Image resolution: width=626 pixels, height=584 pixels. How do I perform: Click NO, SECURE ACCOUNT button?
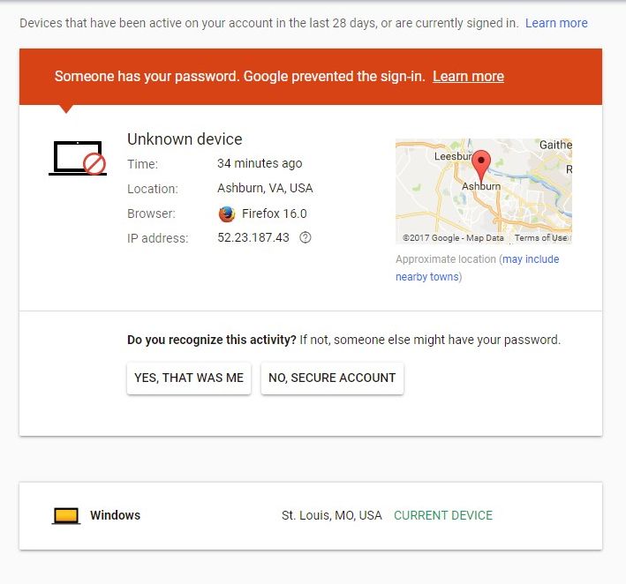pyautogui.click(x=332, y=378)
